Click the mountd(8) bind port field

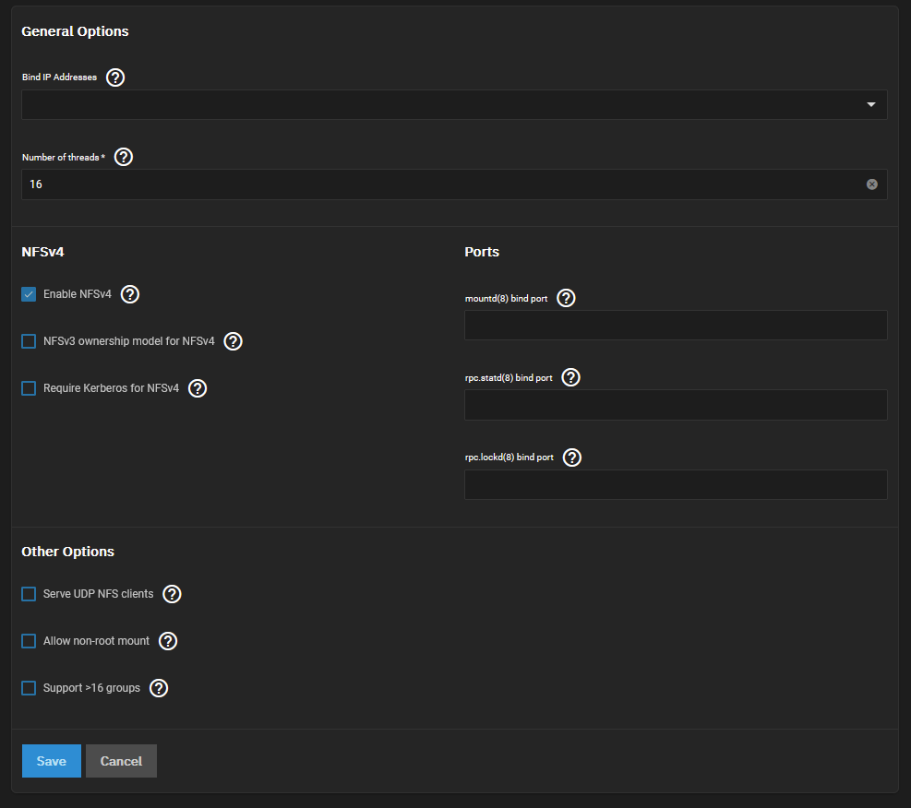pos(676,325)
